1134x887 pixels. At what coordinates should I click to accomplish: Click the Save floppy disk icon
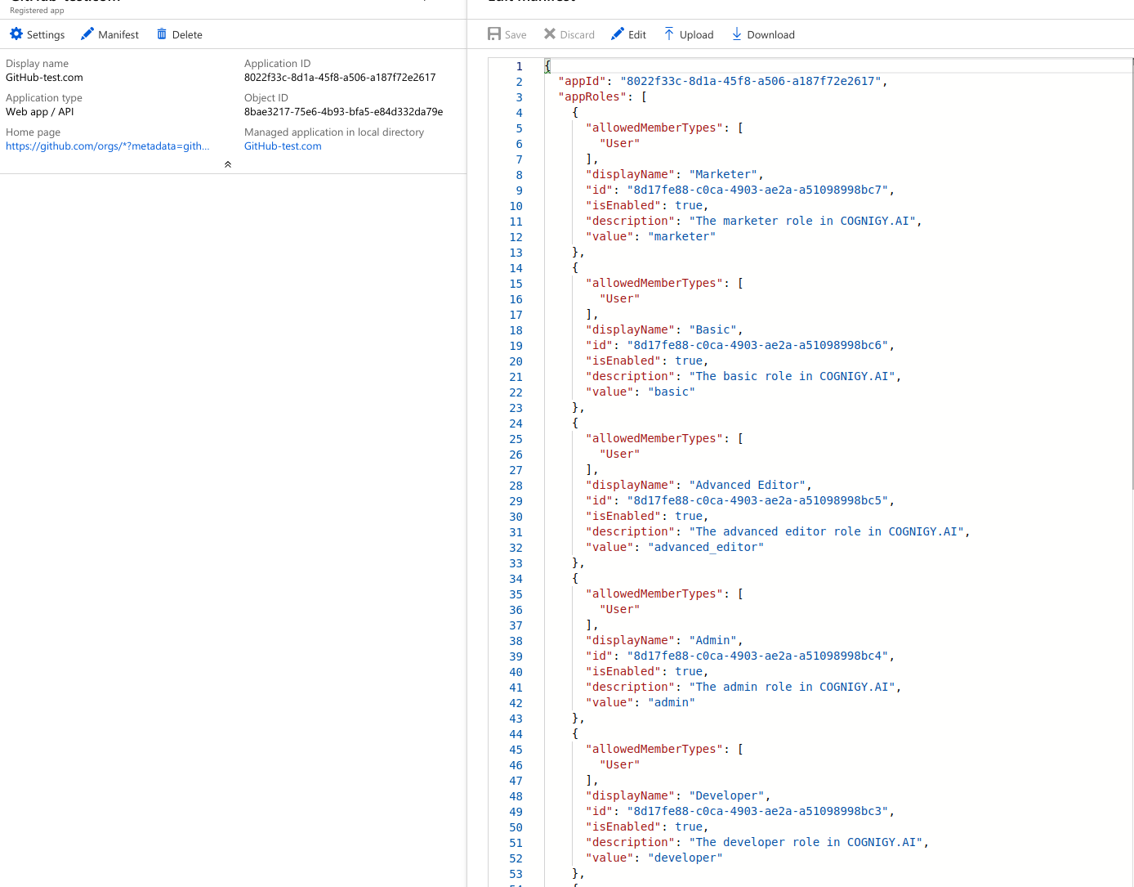click(x=494, y=34)
